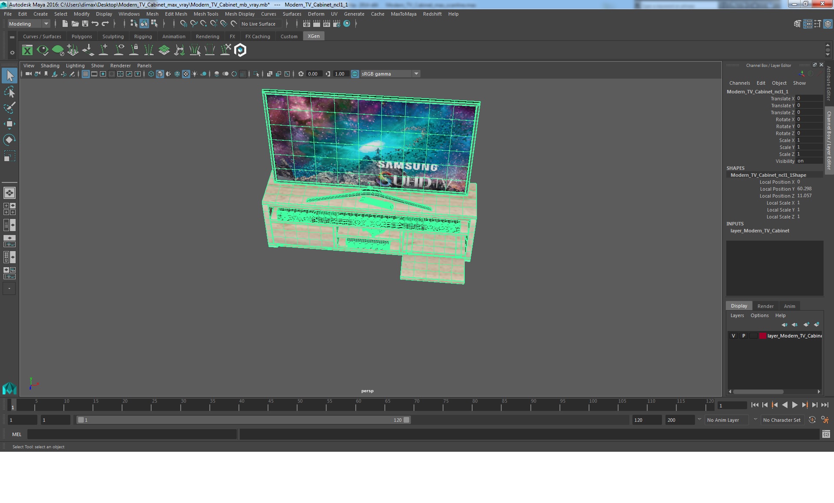This screenshot has height=503, width=834.
Task: Click the MEL command input field
Action: tap(132, 434)
